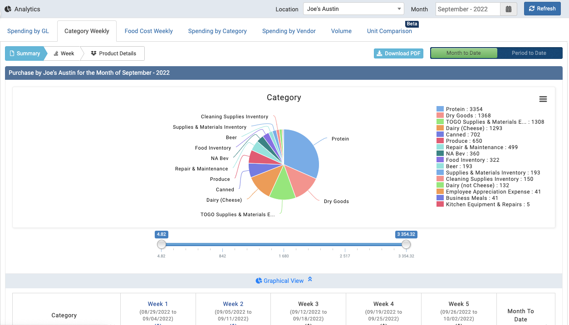The width and height of the screenshot is (569, 325).
Task: Click the Refresh button
Action: [x=542, y=8]
